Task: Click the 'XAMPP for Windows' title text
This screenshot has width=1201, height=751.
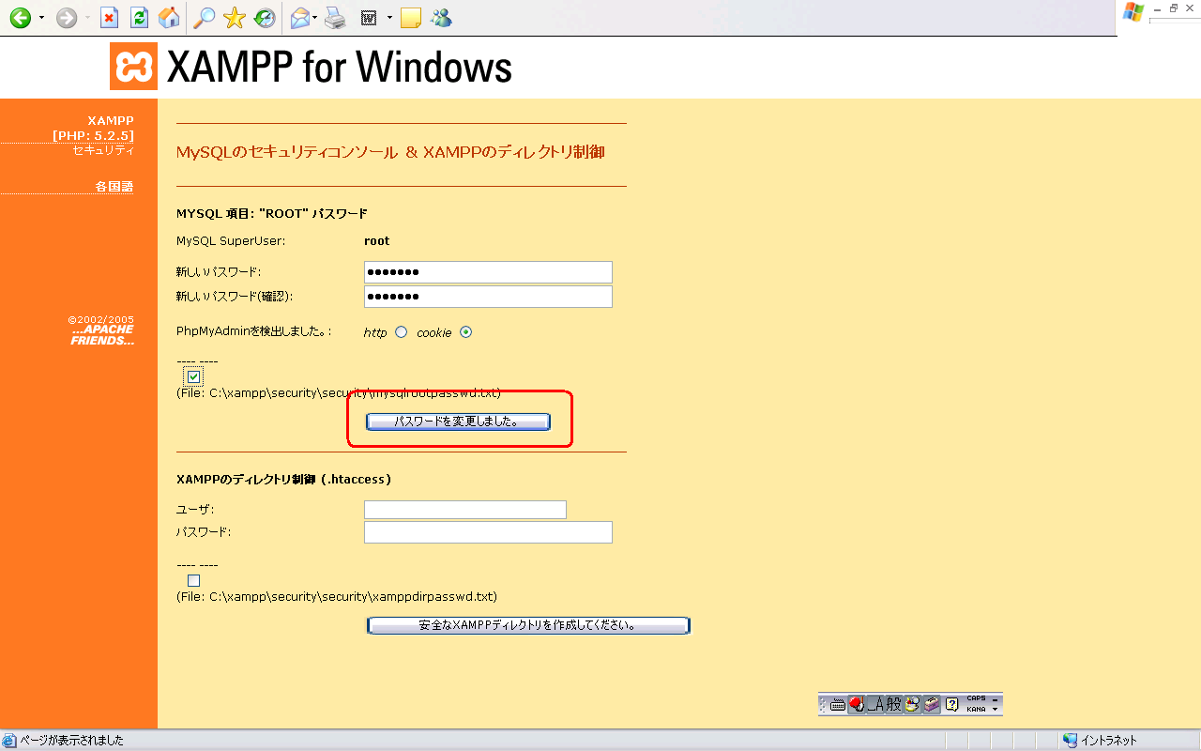Action: pyautogui.click(x=340, y=67)
